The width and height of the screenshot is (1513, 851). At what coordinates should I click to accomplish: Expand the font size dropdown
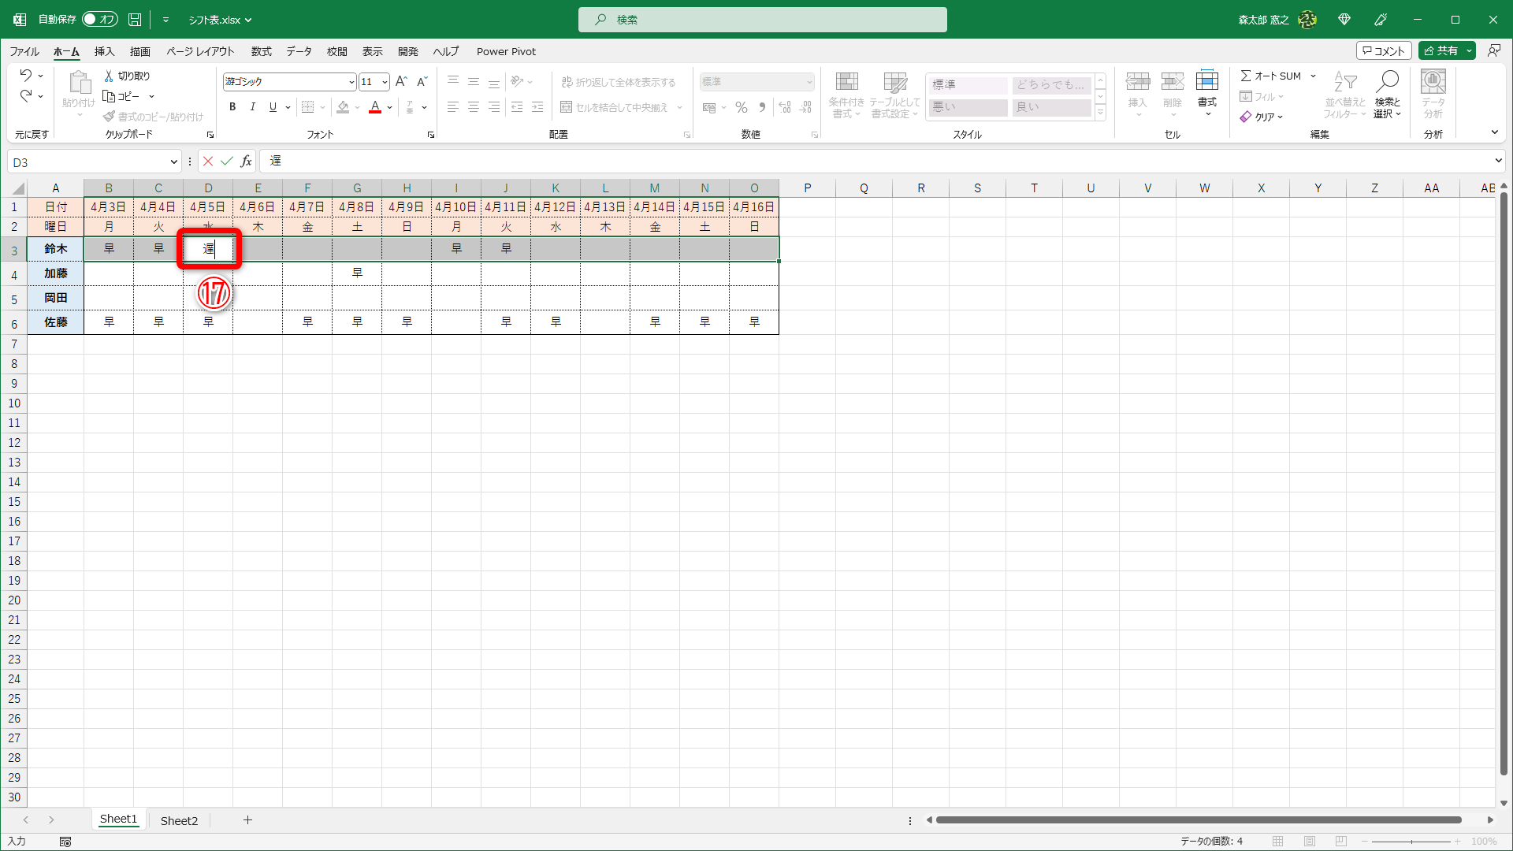point(385,82)
